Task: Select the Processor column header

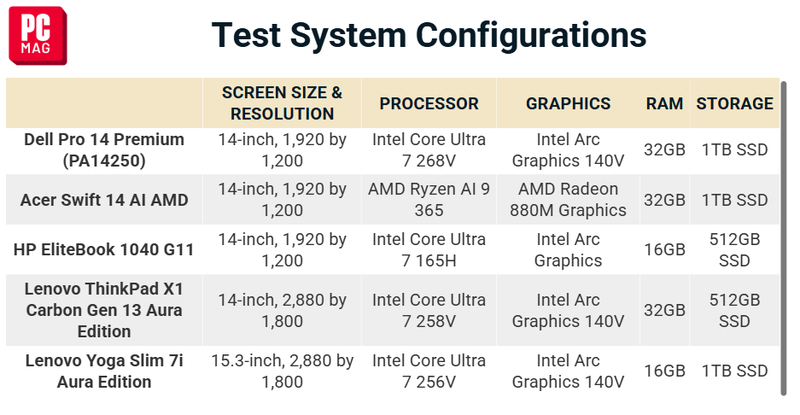Action: click(x=429, y=103)
